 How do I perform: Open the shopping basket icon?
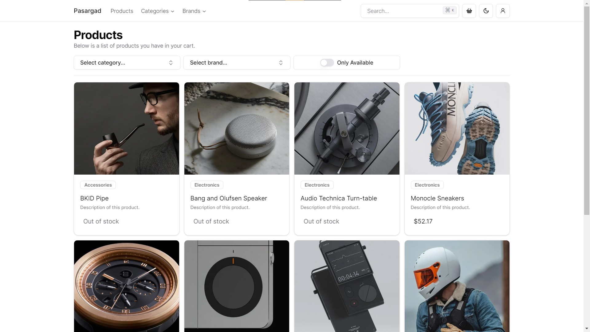pyautogui.click(x=469, y=11)
